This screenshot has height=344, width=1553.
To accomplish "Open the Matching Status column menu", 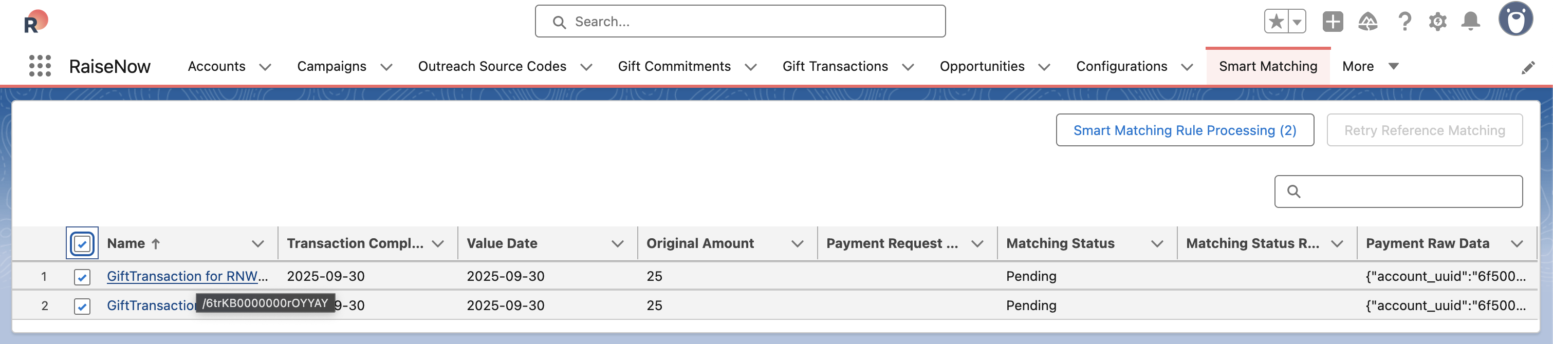I will click(x=1157, y=243).
